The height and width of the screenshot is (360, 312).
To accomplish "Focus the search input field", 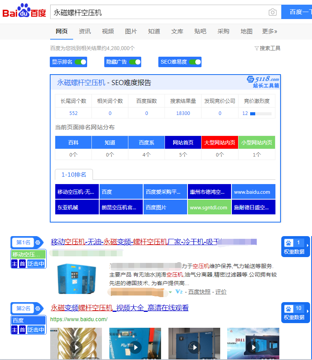I will click(x=159, y=12).
